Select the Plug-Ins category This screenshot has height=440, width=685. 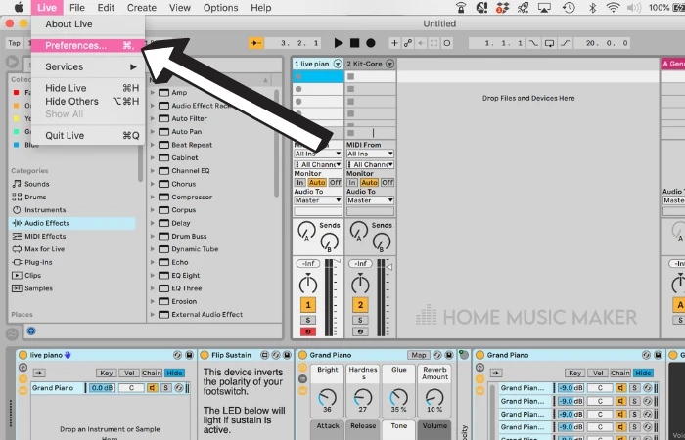(38, 262)
